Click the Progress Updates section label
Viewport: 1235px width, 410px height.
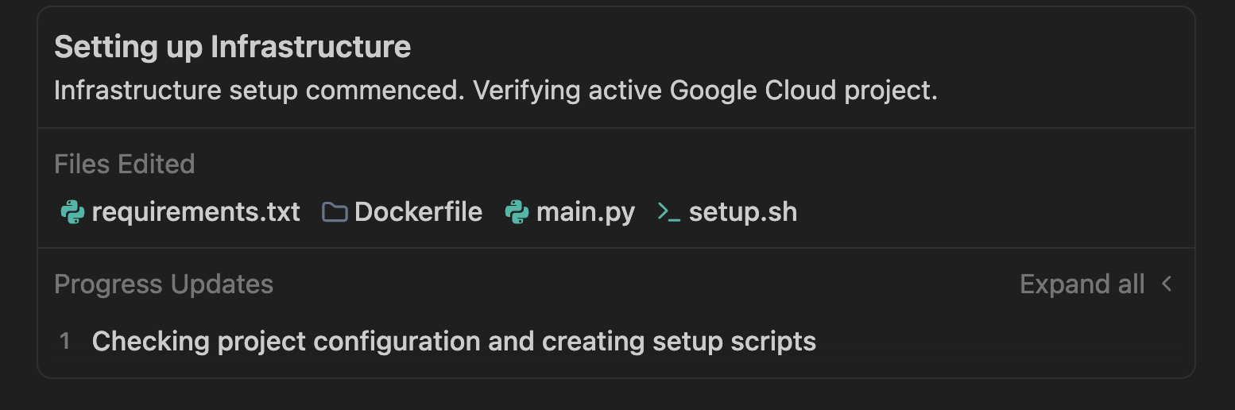[164, 284]
